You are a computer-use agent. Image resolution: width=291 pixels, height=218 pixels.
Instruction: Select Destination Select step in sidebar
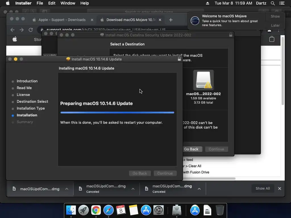pos(32,102)
